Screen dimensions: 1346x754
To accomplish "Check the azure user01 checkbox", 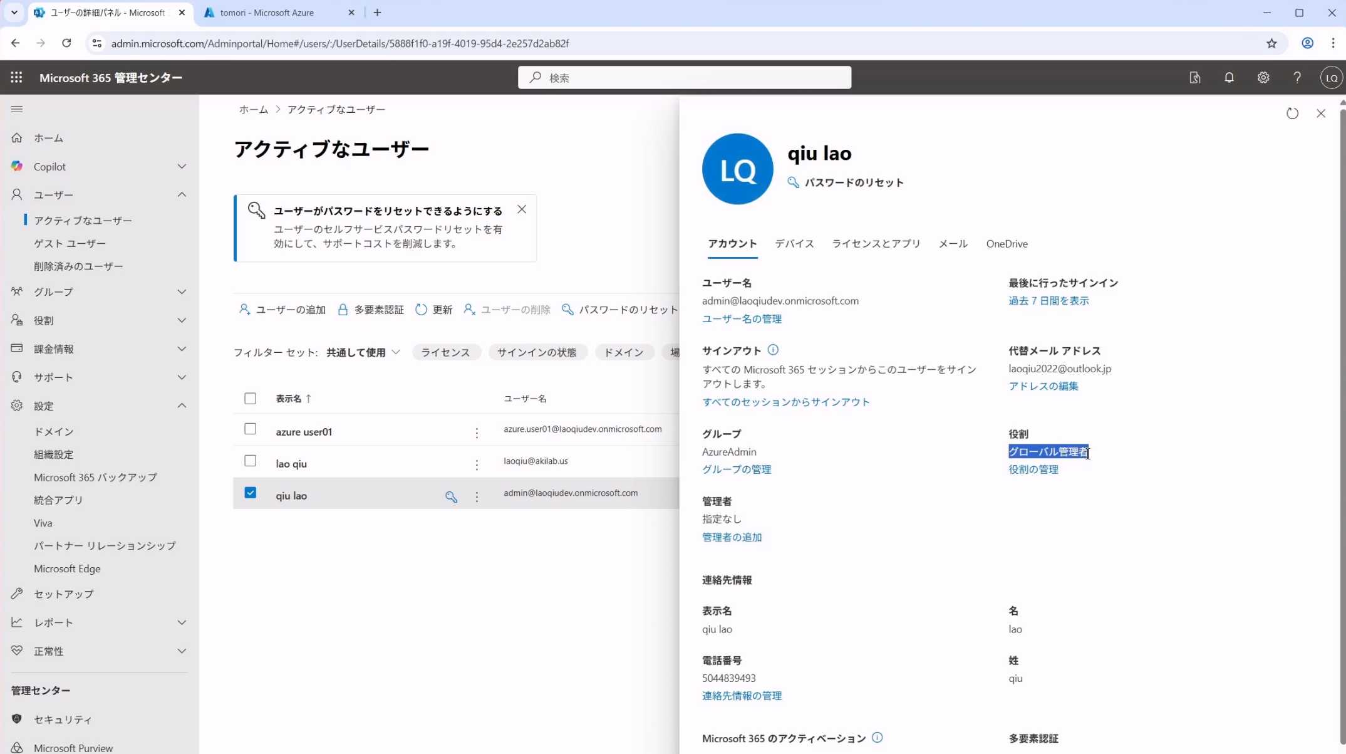I will (x=251, y=429).
